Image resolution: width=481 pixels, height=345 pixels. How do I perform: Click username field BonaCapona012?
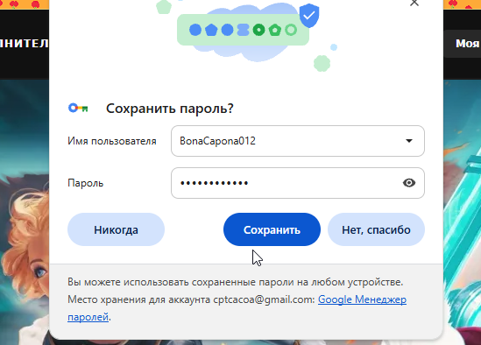point(298,141)
